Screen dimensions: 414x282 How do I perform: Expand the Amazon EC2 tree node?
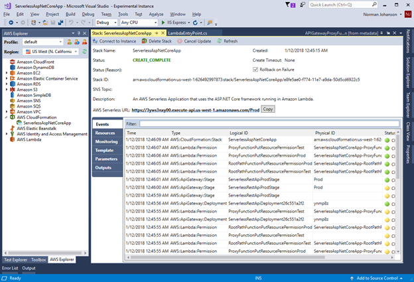click(6, 72)
